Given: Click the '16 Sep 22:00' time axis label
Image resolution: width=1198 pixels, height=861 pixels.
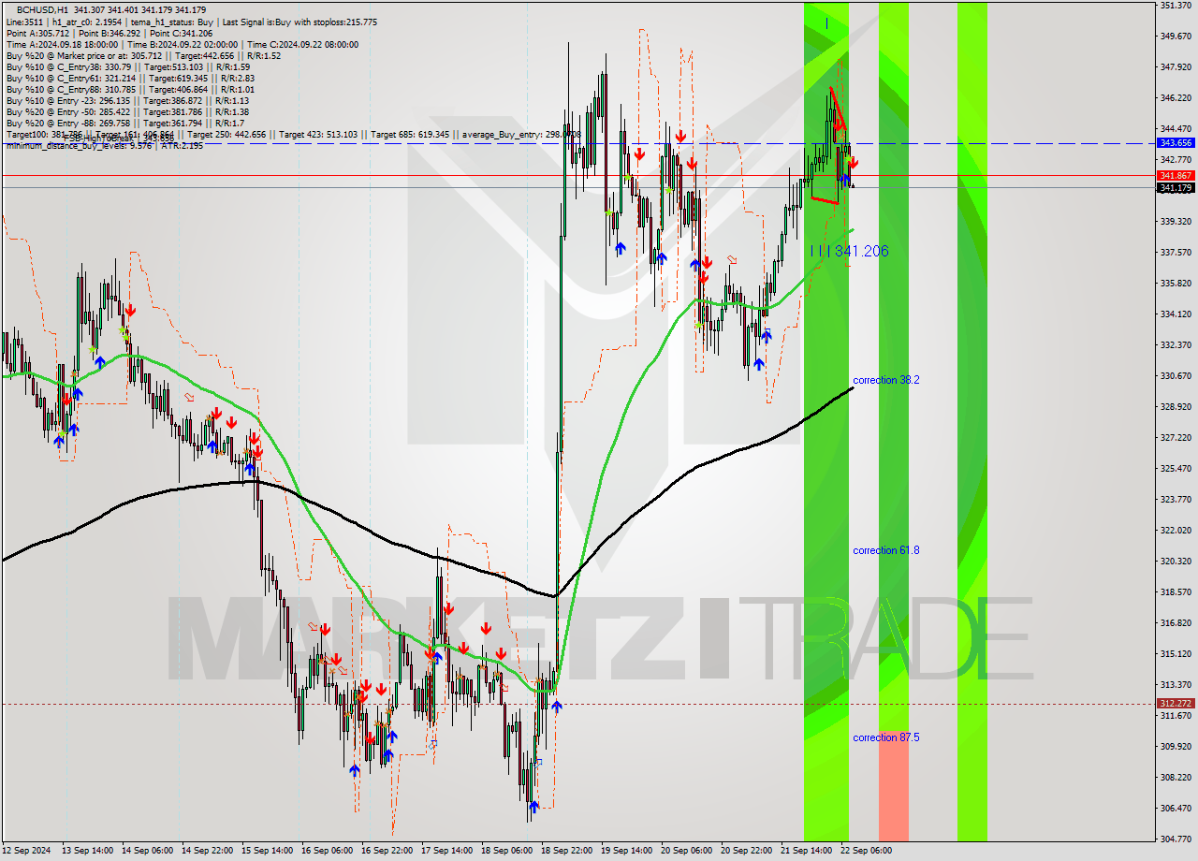Looking at the screenshot, I should coord(388,851).
